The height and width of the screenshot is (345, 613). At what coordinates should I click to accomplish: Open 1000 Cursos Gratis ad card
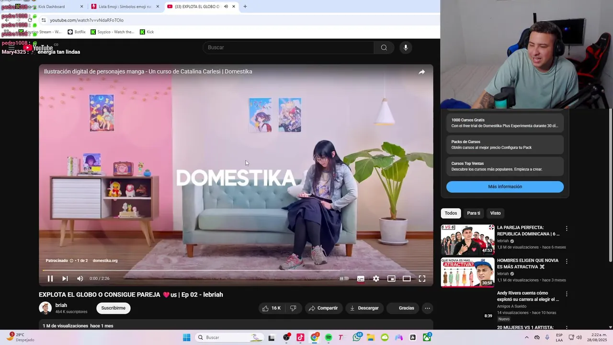point(505,123)
